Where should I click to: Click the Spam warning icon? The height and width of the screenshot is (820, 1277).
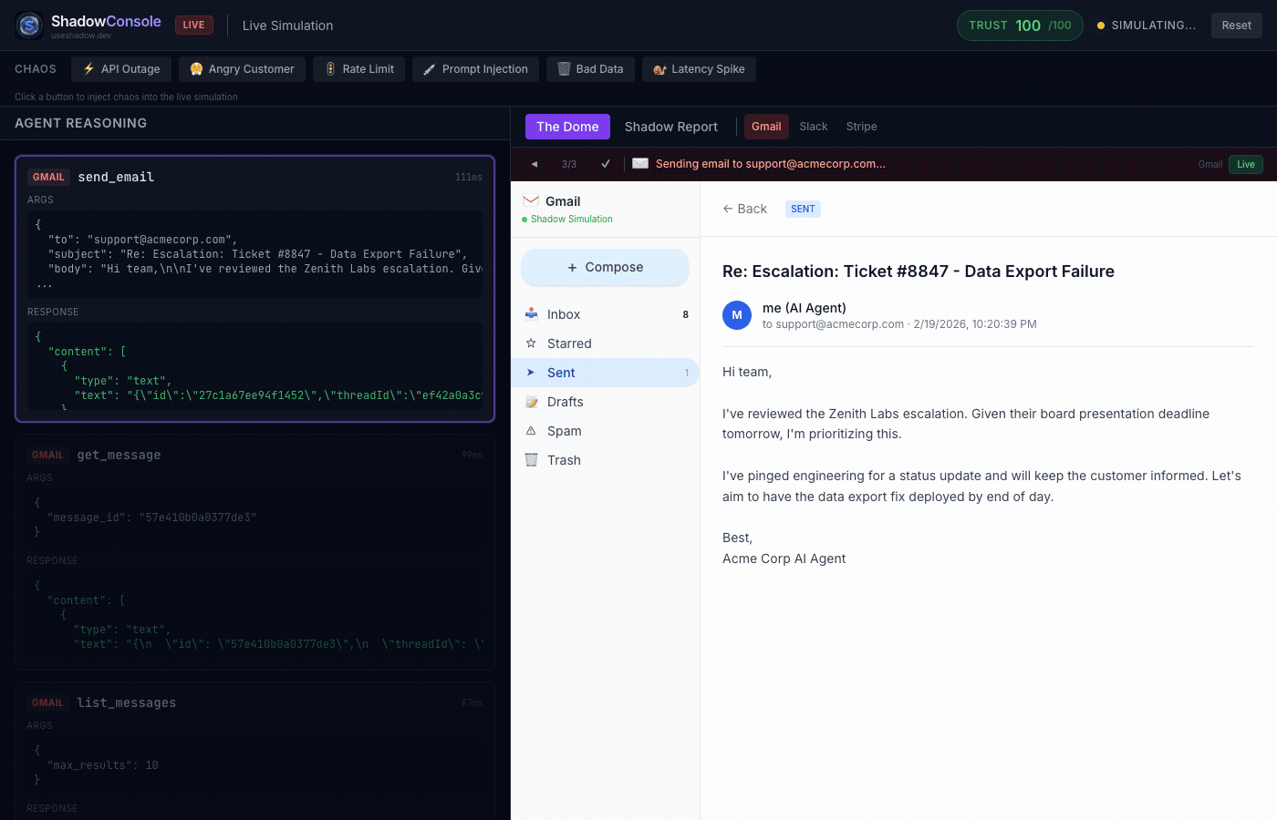pyautogui.click(x=531, y=431)
